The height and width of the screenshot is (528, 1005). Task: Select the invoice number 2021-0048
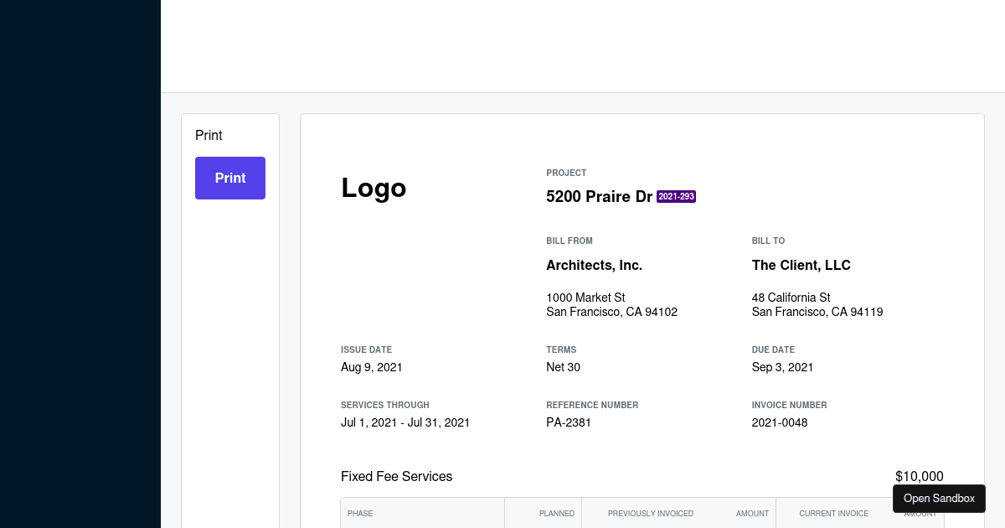[779, 422]
